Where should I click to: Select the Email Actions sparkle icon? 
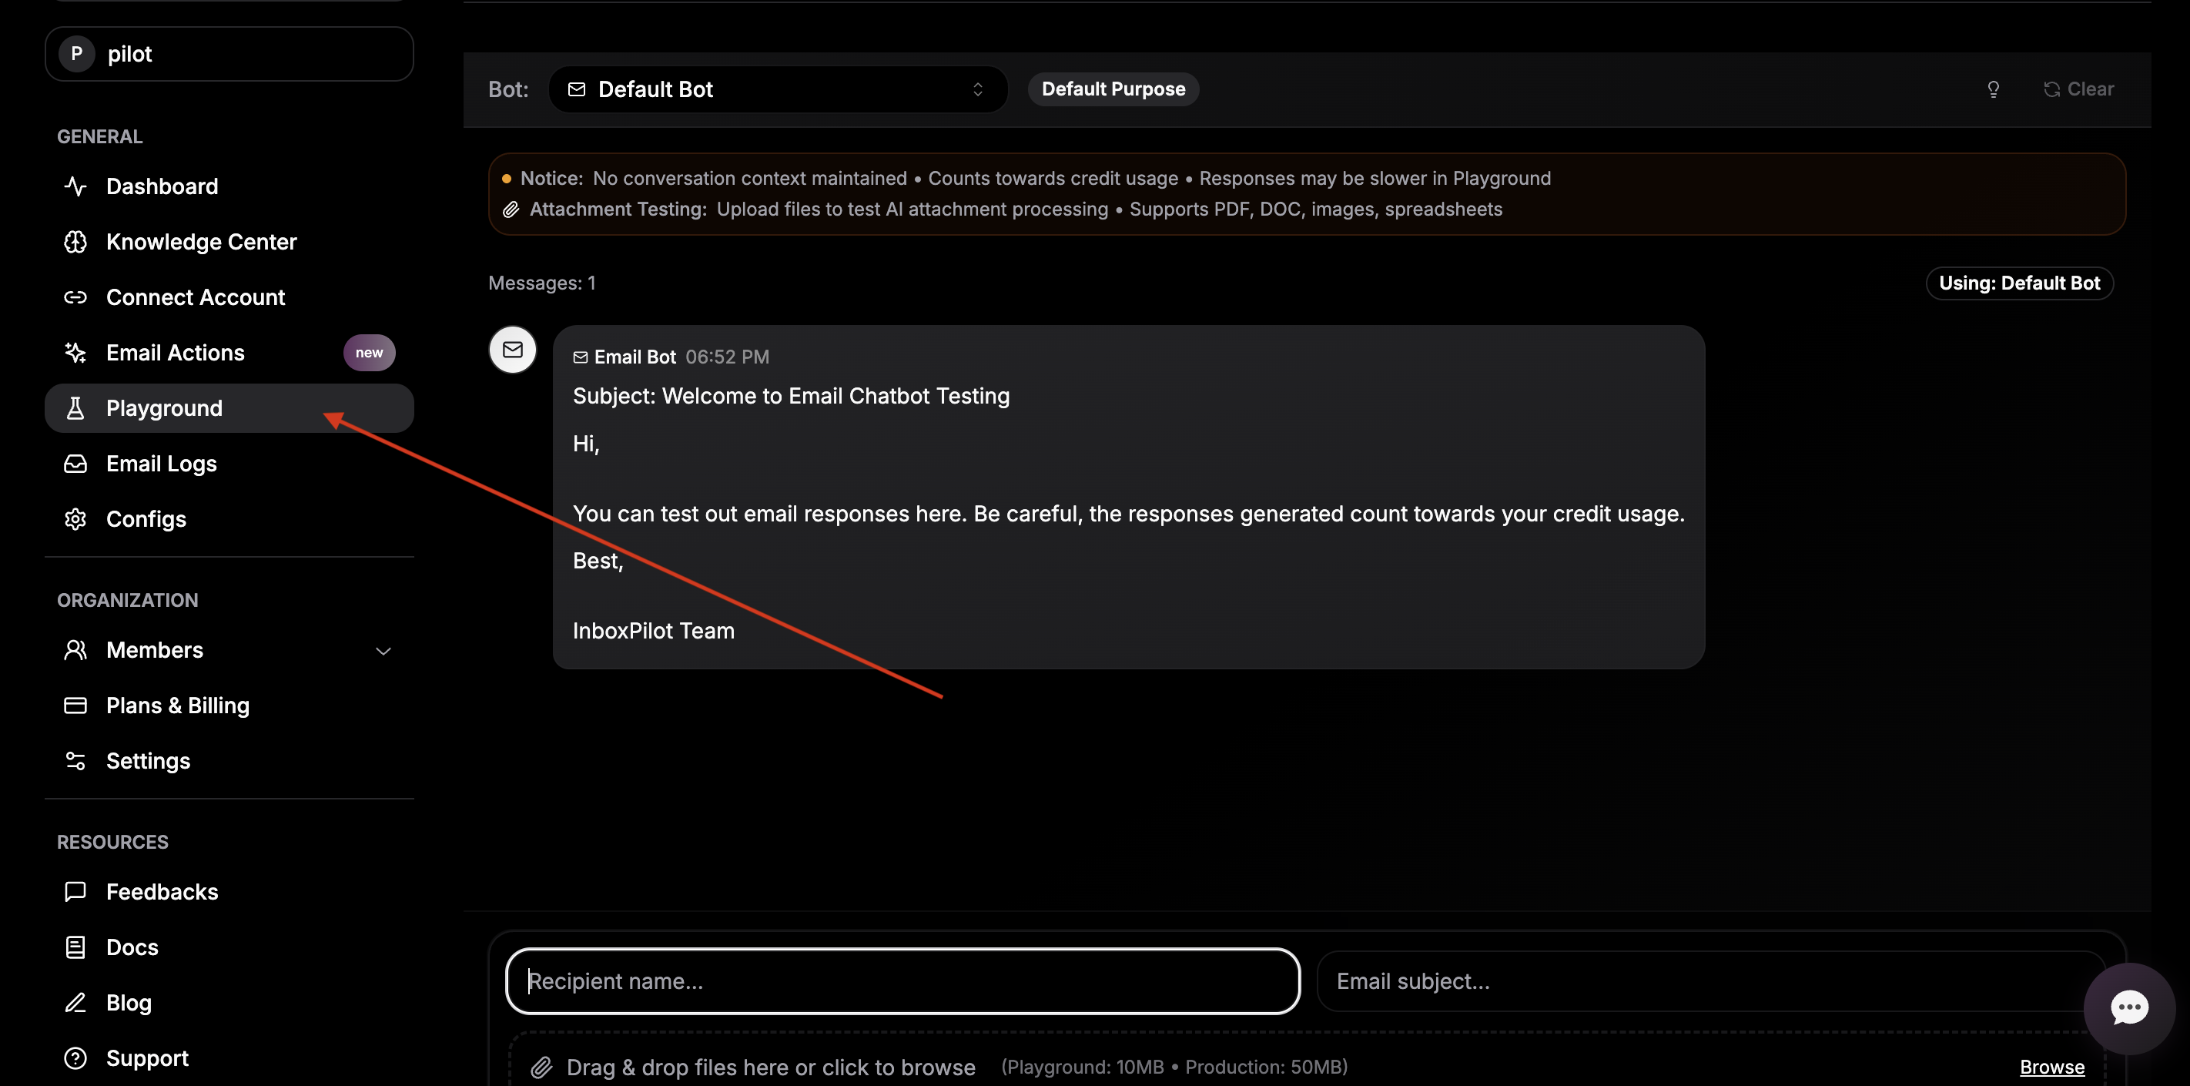(x=75, y=352)
